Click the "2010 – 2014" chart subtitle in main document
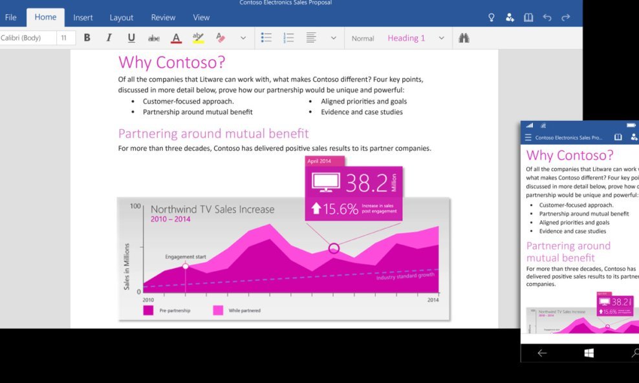639x383 pixels. coord(170,220)
